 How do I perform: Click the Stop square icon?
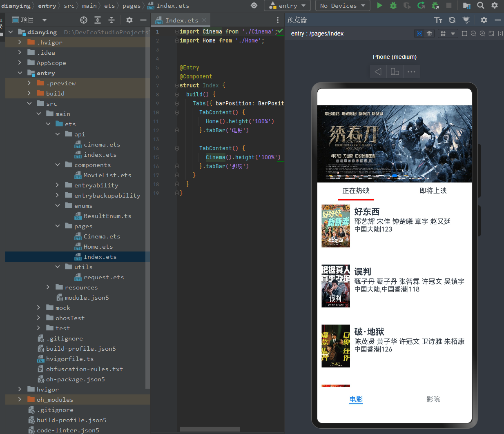449,5
